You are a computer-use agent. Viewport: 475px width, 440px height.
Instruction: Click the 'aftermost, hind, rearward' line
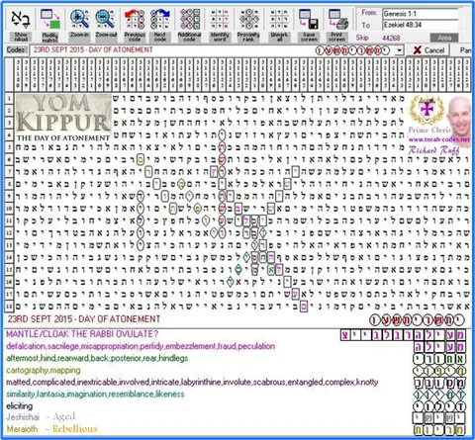point(97,358)
